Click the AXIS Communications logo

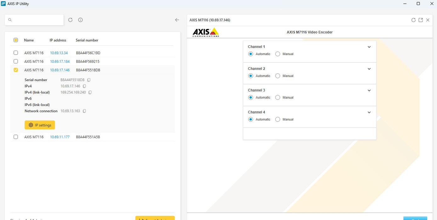(206, 32)
